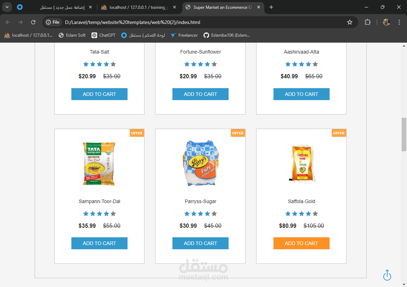Click the OFFER badge on Parryss-Sugar
Screen dimensions: 407x287
pyautogui.click(x=238, y=133)
